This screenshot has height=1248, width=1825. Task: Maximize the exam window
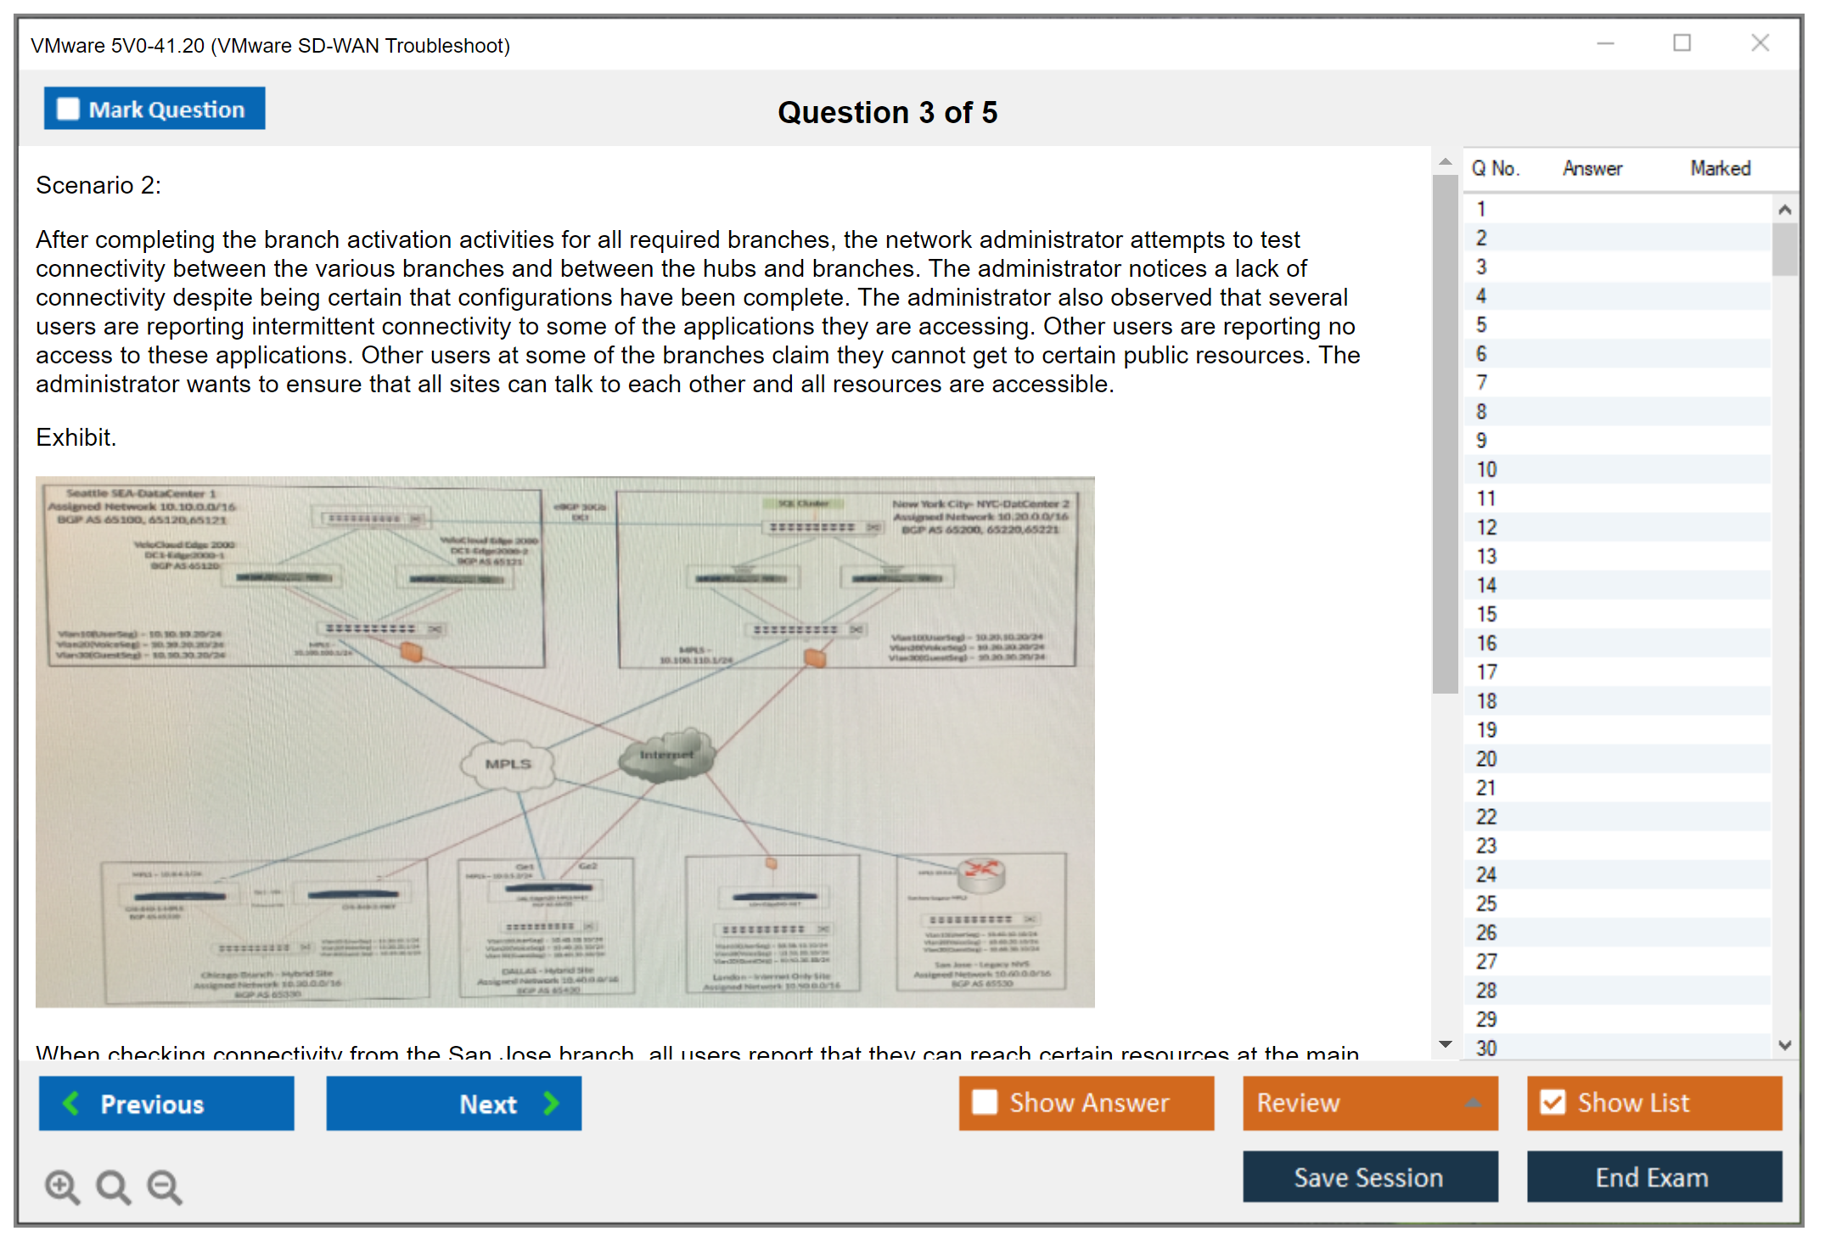tap(1682, 43)
